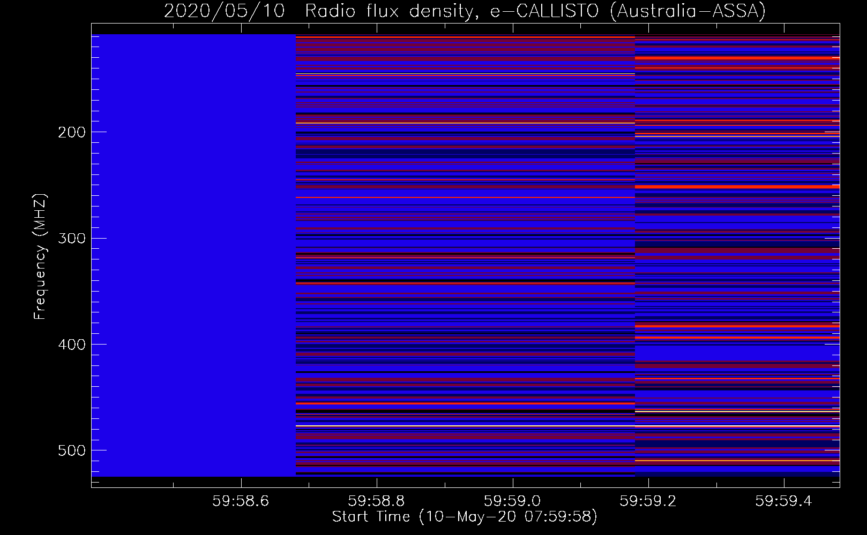Screen dimensions: 867x535
Task: Click the 59:58.6 time tick label
Action: click(x=242, y=501)
